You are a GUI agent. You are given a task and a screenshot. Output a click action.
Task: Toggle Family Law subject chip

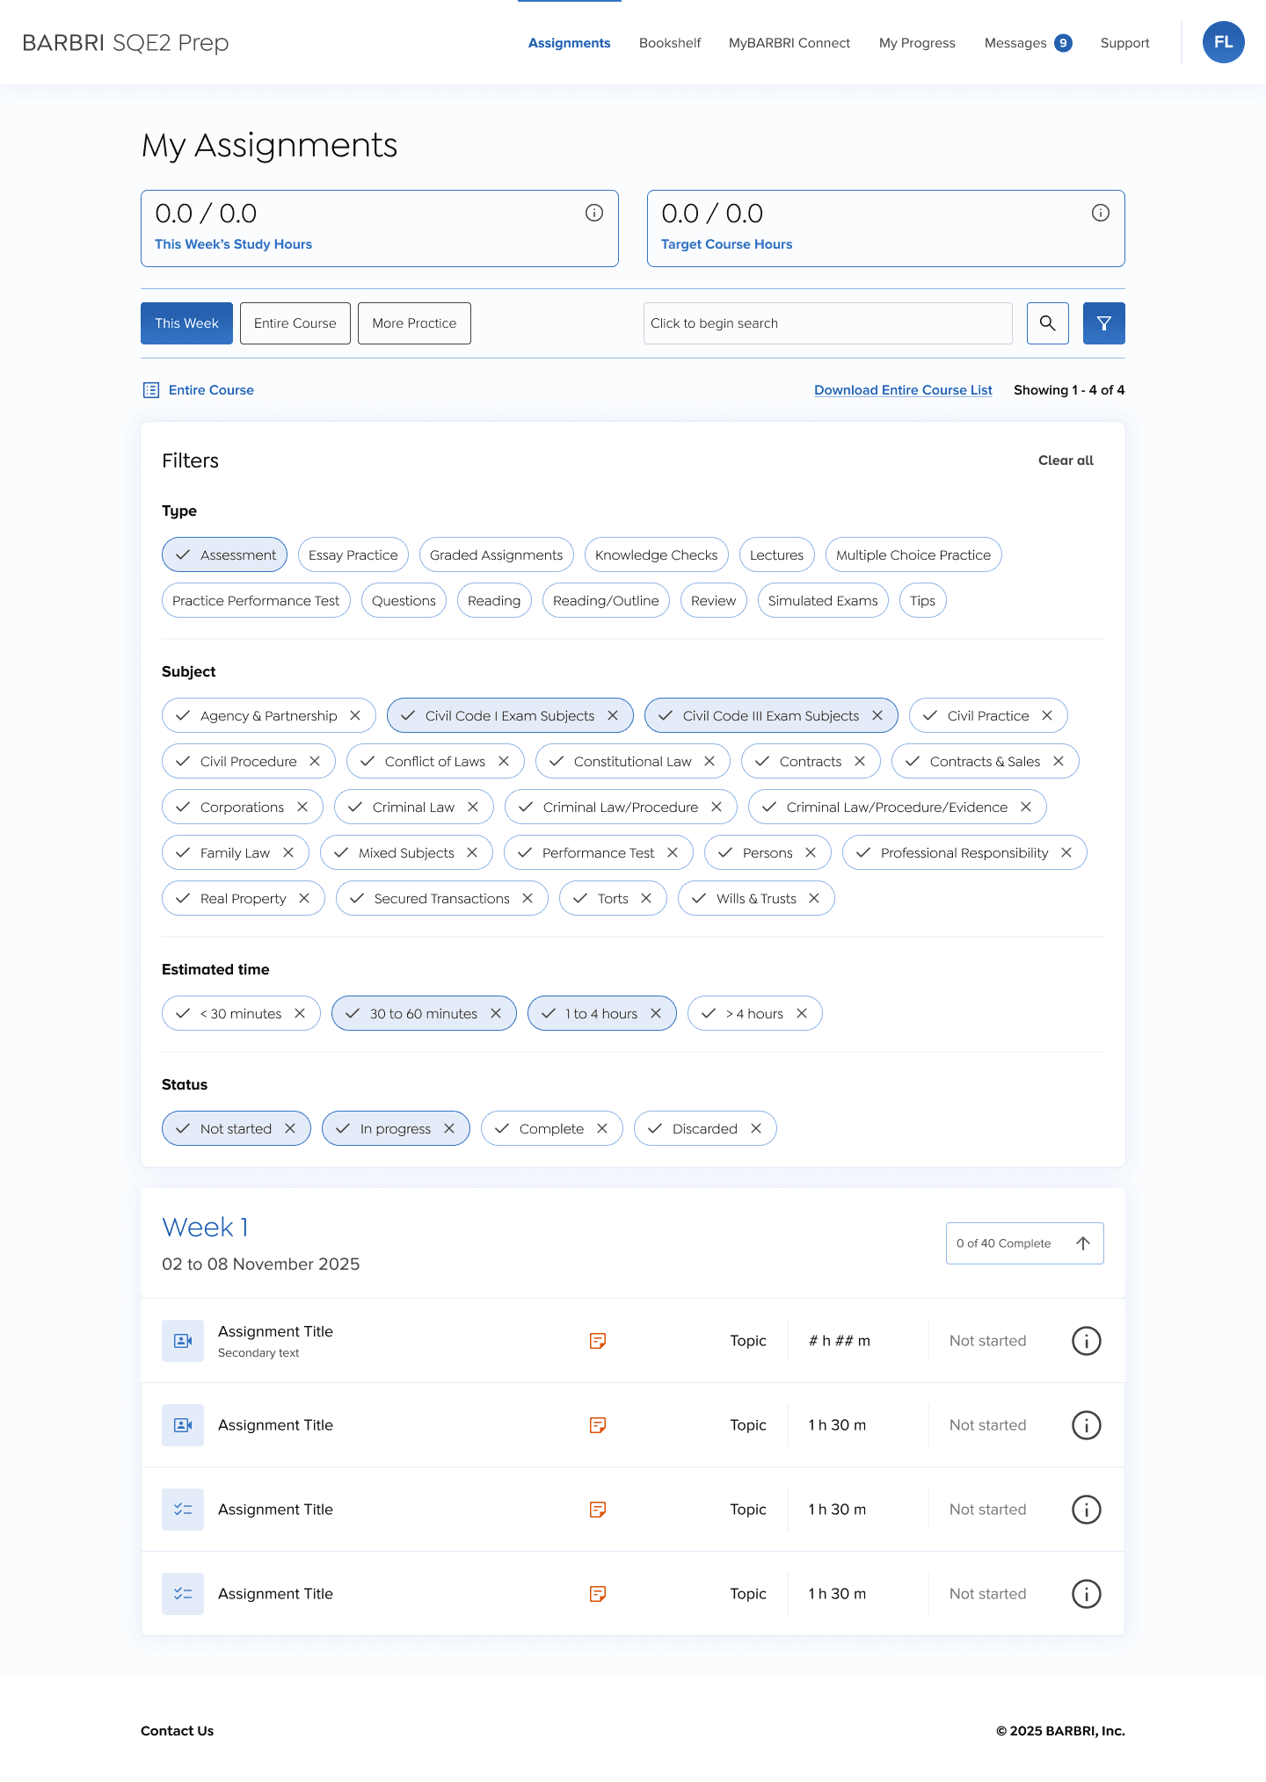(x=235, y=852)
